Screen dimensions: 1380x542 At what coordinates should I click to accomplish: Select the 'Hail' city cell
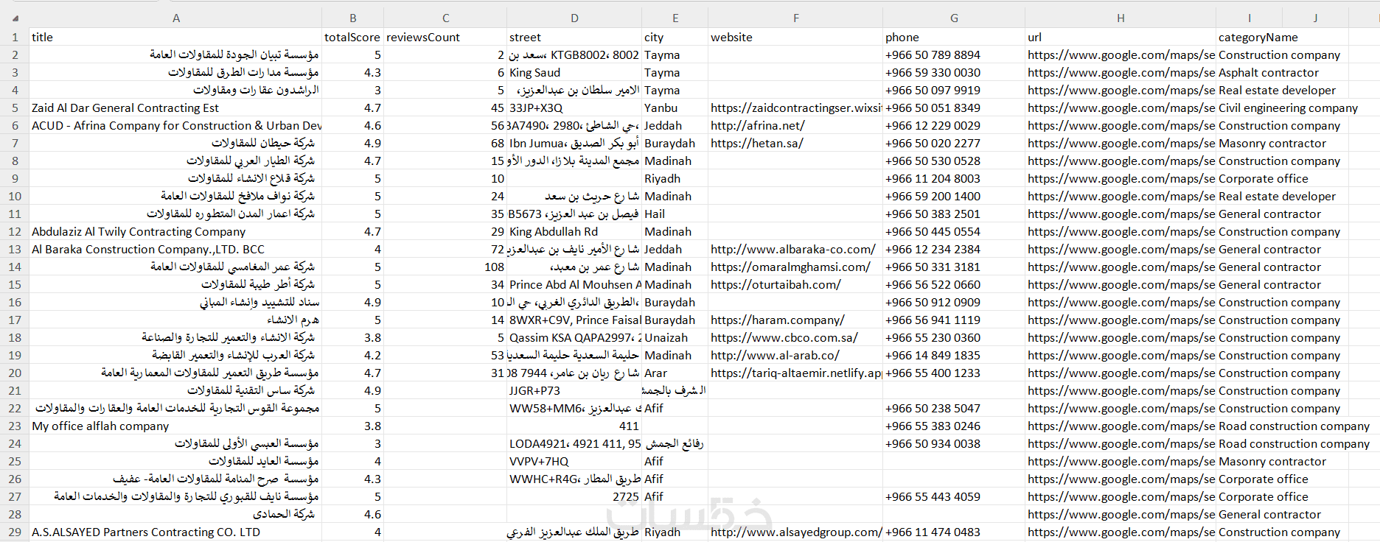(x=675, y=214)
